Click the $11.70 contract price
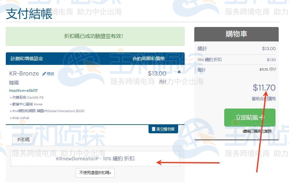 (x=264, y=87)
